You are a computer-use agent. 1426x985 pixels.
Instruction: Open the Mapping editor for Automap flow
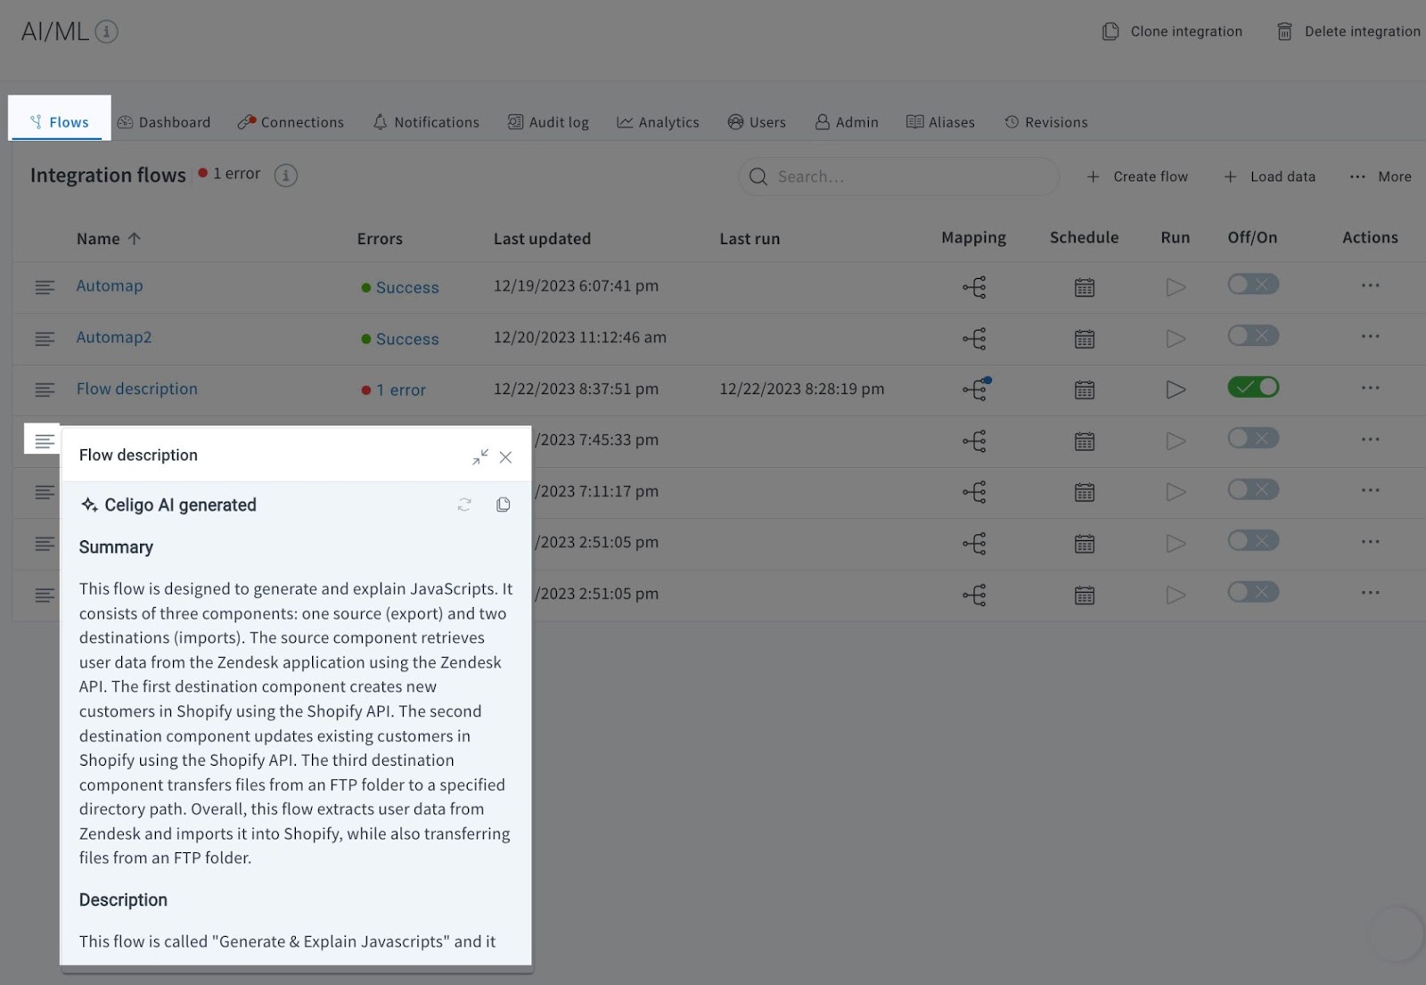point(973,287)
